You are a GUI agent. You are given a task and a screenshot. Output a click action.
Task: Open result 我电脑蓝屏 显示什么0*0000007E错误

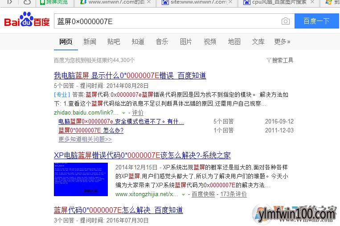130,75
